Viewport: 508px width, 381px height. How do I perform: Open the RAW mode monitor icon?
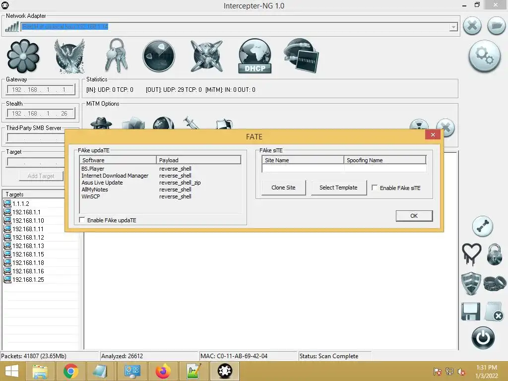click(x=301, y=56)
